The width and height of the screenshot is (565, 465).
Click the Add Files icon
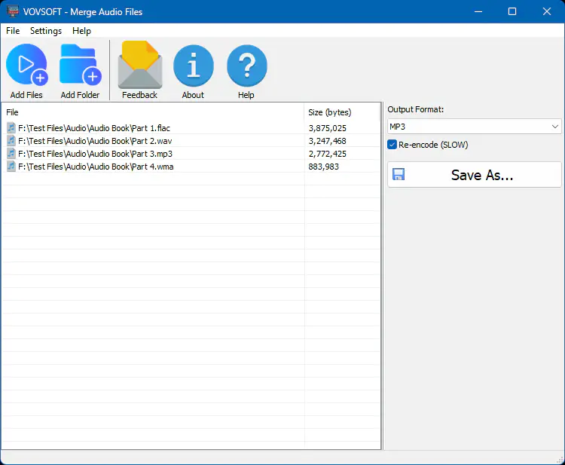26,65
